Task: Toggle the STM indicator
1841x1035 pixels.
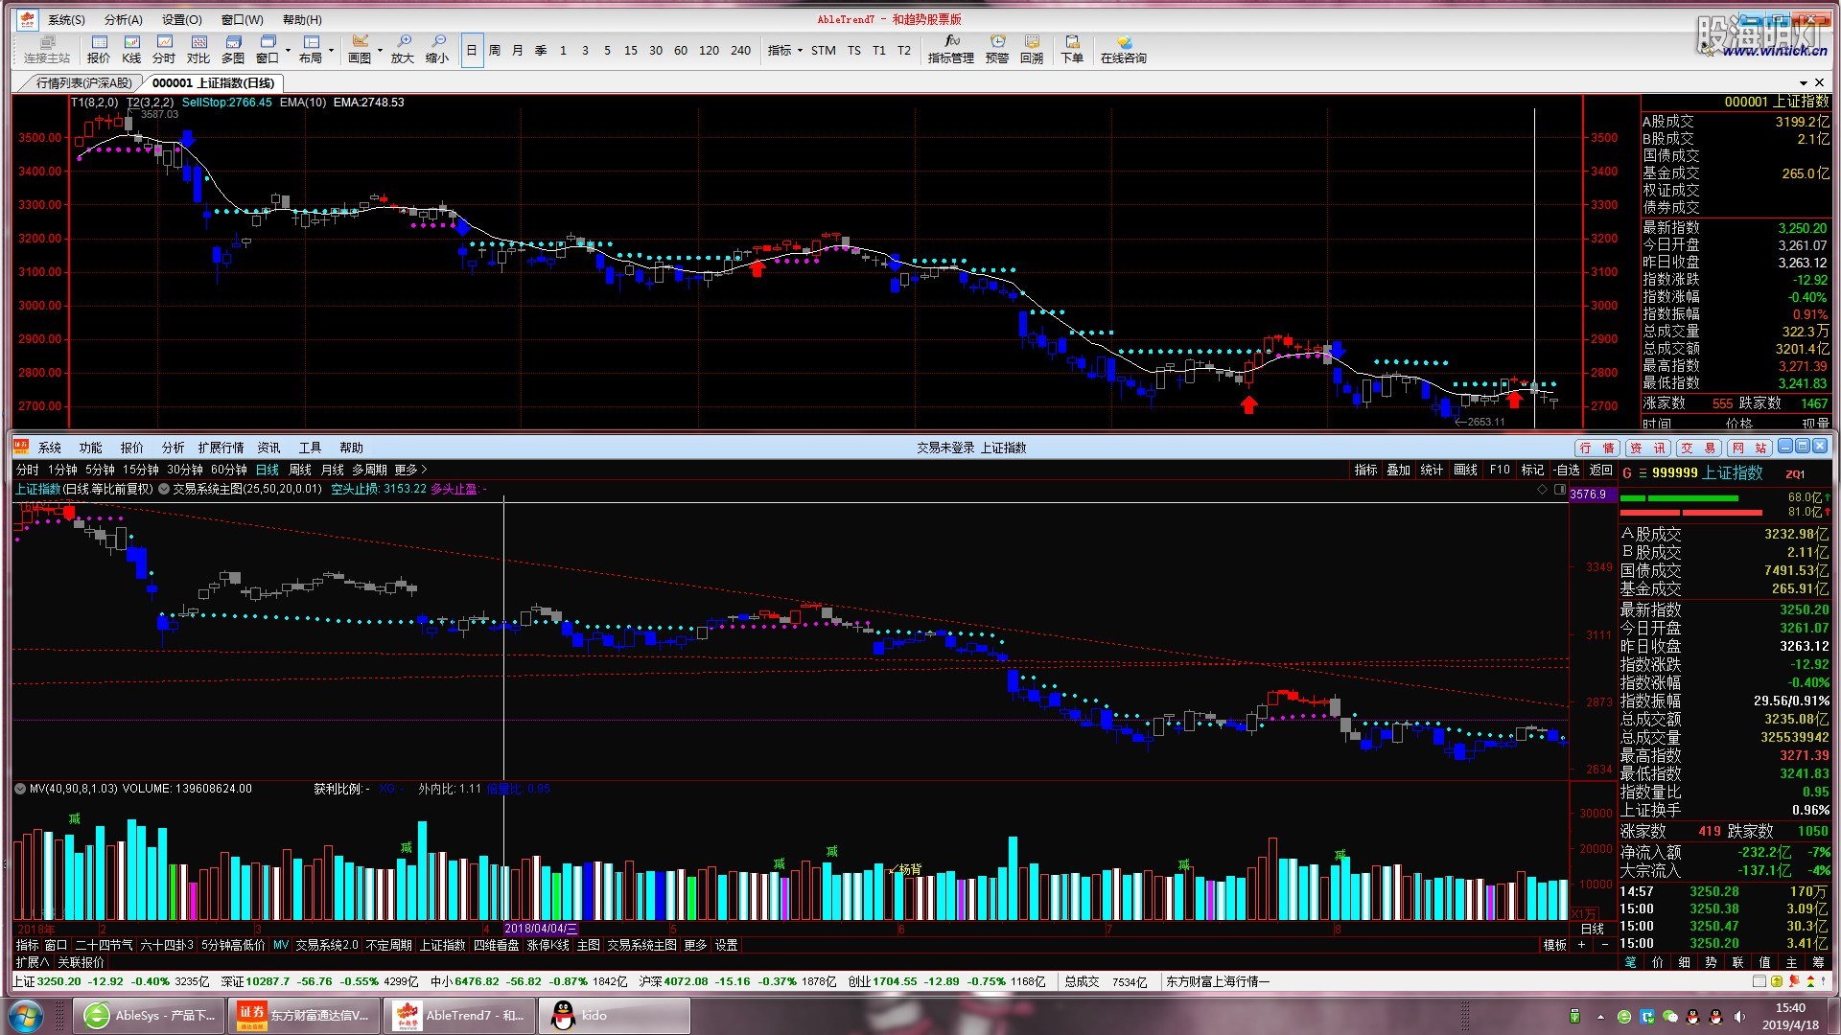Action: (823, 50)
